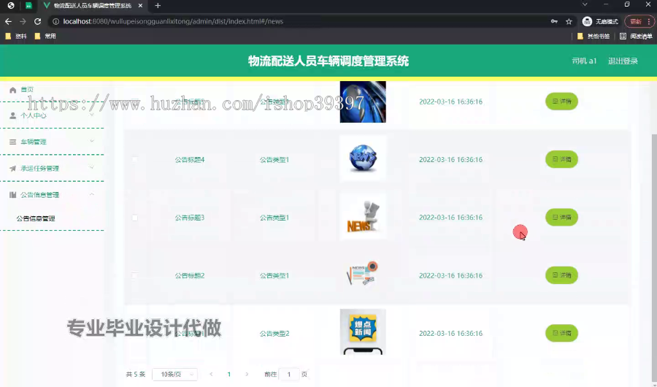Click the password key icon in address bar

pyautogui.click(x=554, y=21)
